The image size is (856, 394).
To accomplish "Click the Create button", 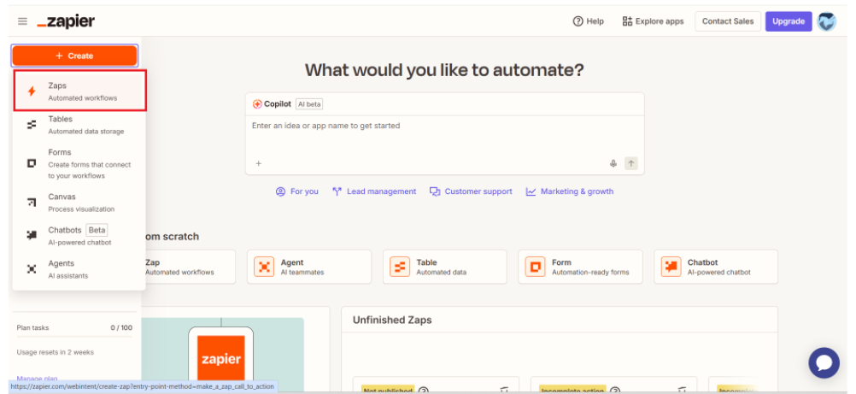I will point(74,56).
